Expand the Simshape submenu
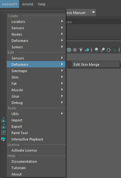Screen dimensions: 121x178 (x=36, y=71)
